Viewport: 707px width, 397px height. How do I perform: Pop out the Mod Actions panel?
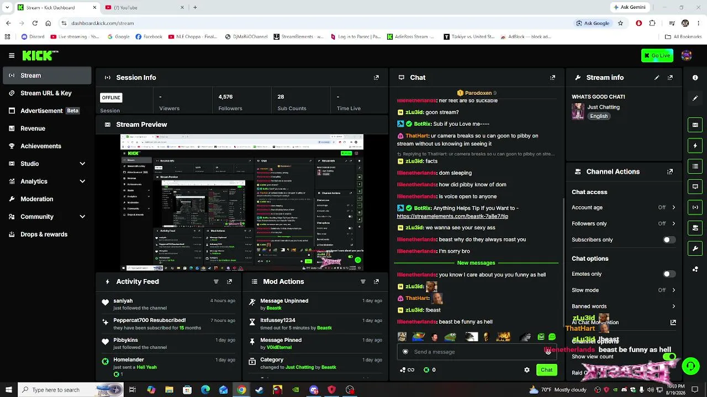coord(376,282)
